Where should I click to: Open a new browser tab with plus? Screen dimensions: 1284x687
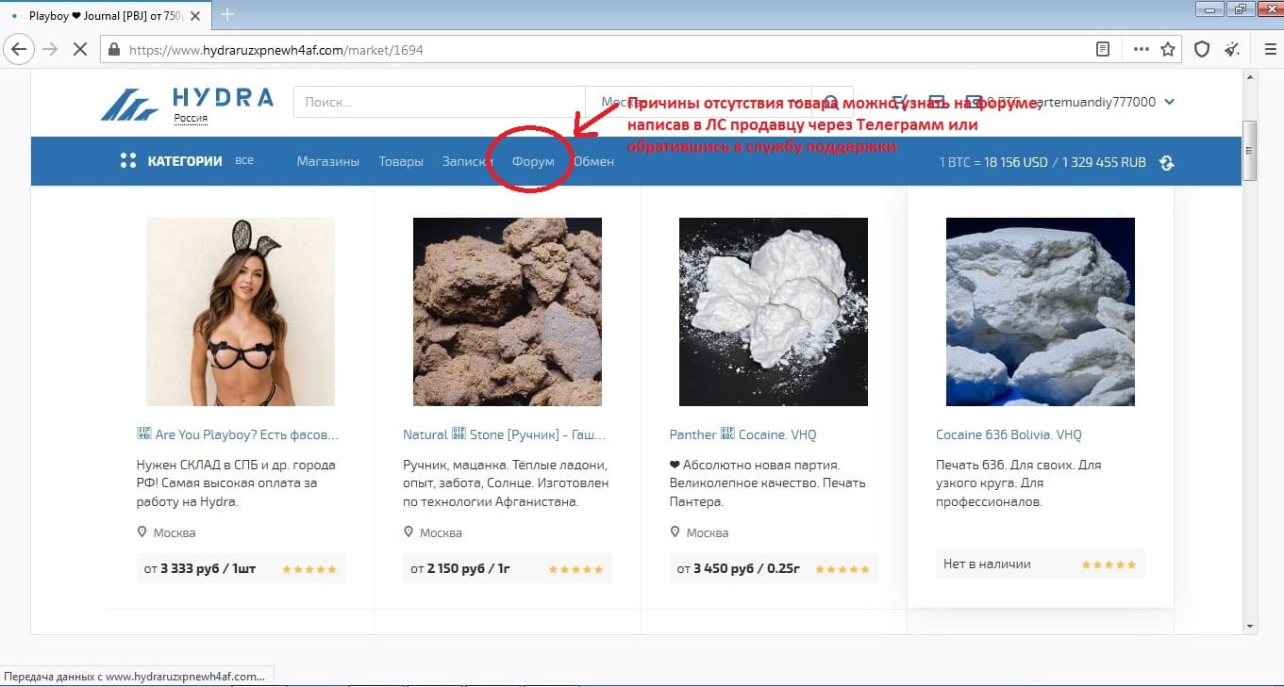227,14
